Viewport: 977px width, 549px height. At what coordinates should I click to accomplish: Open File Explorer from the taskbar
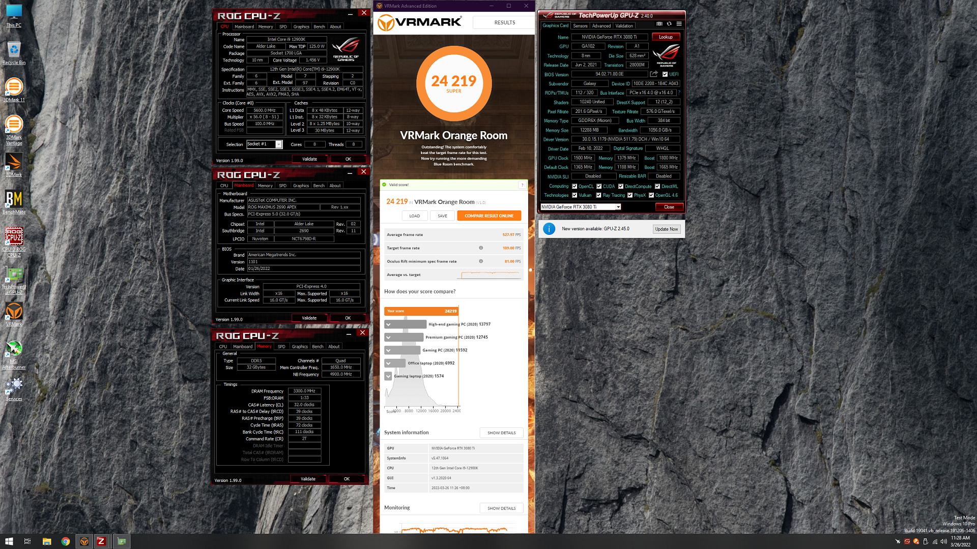click(46, 541)
